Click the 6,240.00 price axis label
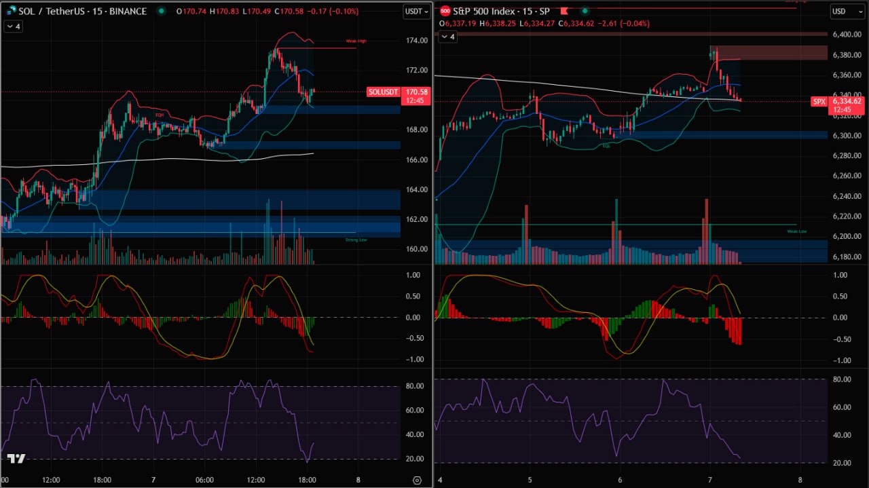Screen dimensions: 869x488 [x=847, y=197]
